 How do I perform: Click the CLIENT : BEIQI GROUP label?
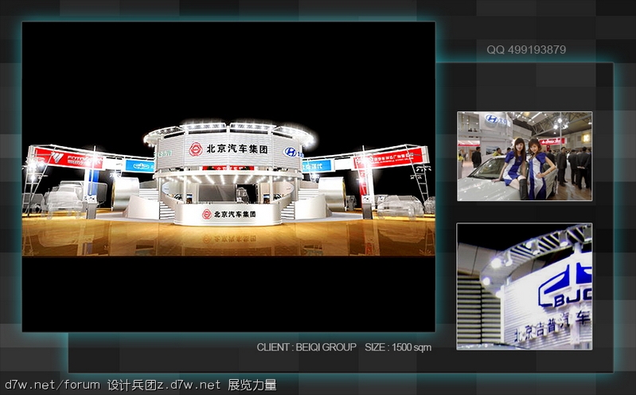tap(306, 347)
